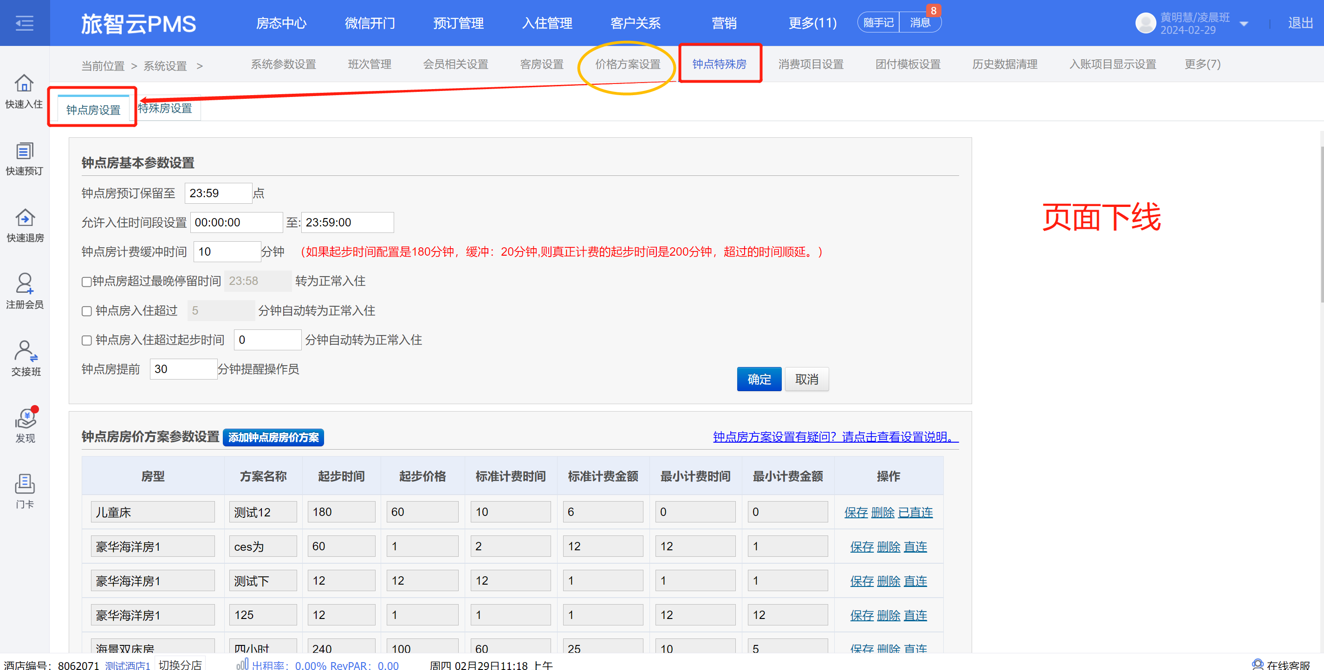This screenshot has height=670, width=1324.
Task: Open 发现 discover icon
Action: pyautogui.click(x=25, y=425)
